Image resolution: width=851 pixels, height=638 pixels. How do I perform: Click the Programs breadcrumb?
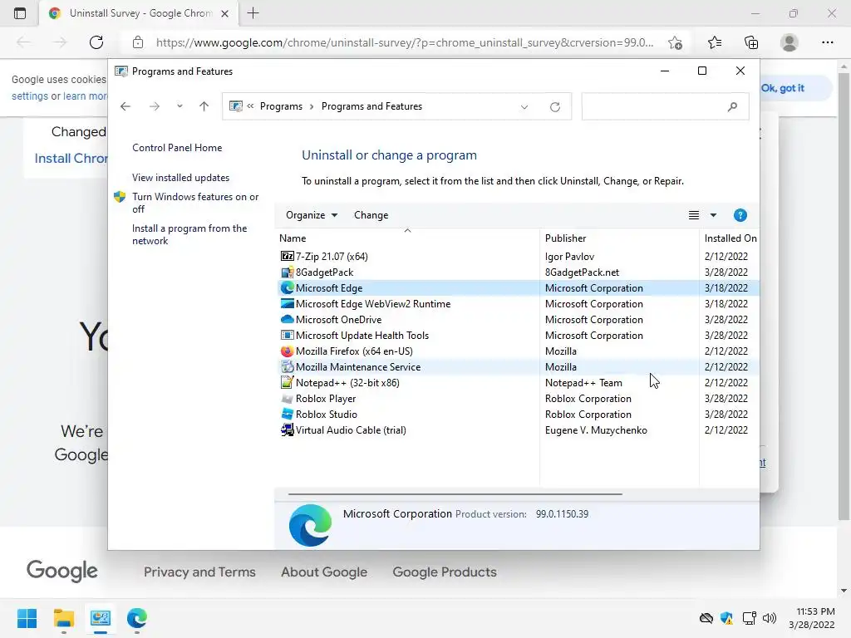281,106
